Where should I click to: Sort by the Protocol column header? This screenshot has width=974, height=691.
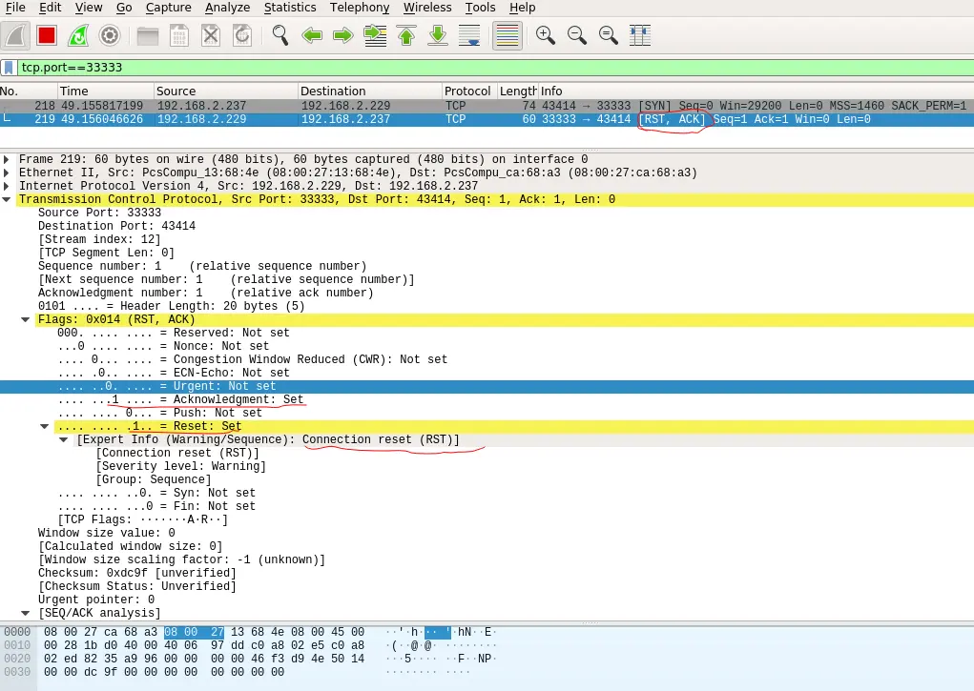coord(469,91)
